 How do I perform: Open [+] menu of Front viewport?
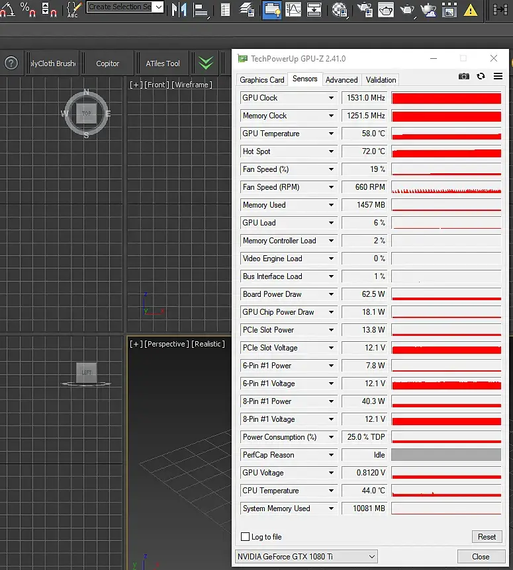click(136, 85)
